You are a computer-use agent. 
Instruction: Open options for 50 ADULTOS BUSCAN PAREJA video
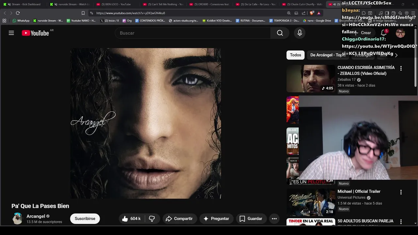click(x=401, y=222)
